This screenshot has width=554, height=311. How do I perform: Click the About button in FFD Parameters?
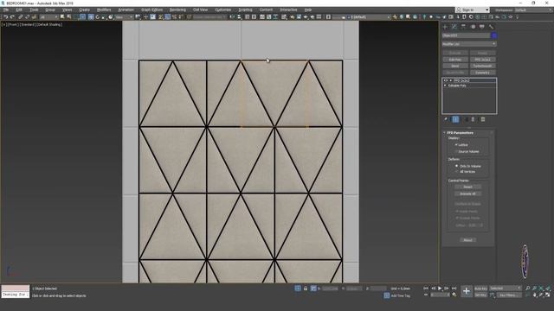467,240
